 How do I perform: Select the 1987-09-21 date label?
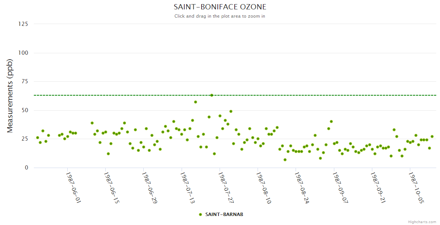378,187
